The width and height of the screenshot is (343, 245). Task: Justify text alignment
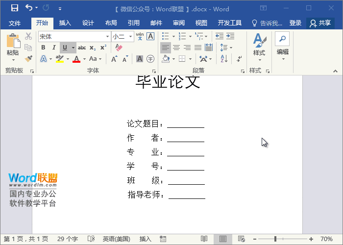pyautogui.click(x=198, y=48)
